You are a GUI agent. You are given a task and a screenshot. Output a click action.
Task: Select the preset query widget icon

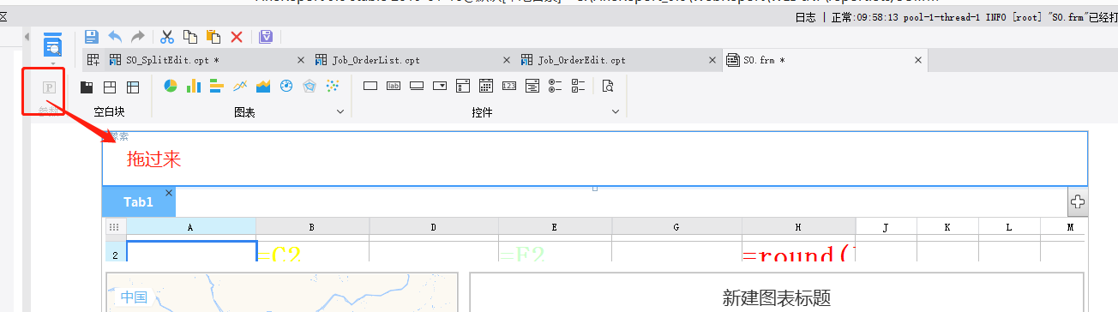[x=608, y=86]
